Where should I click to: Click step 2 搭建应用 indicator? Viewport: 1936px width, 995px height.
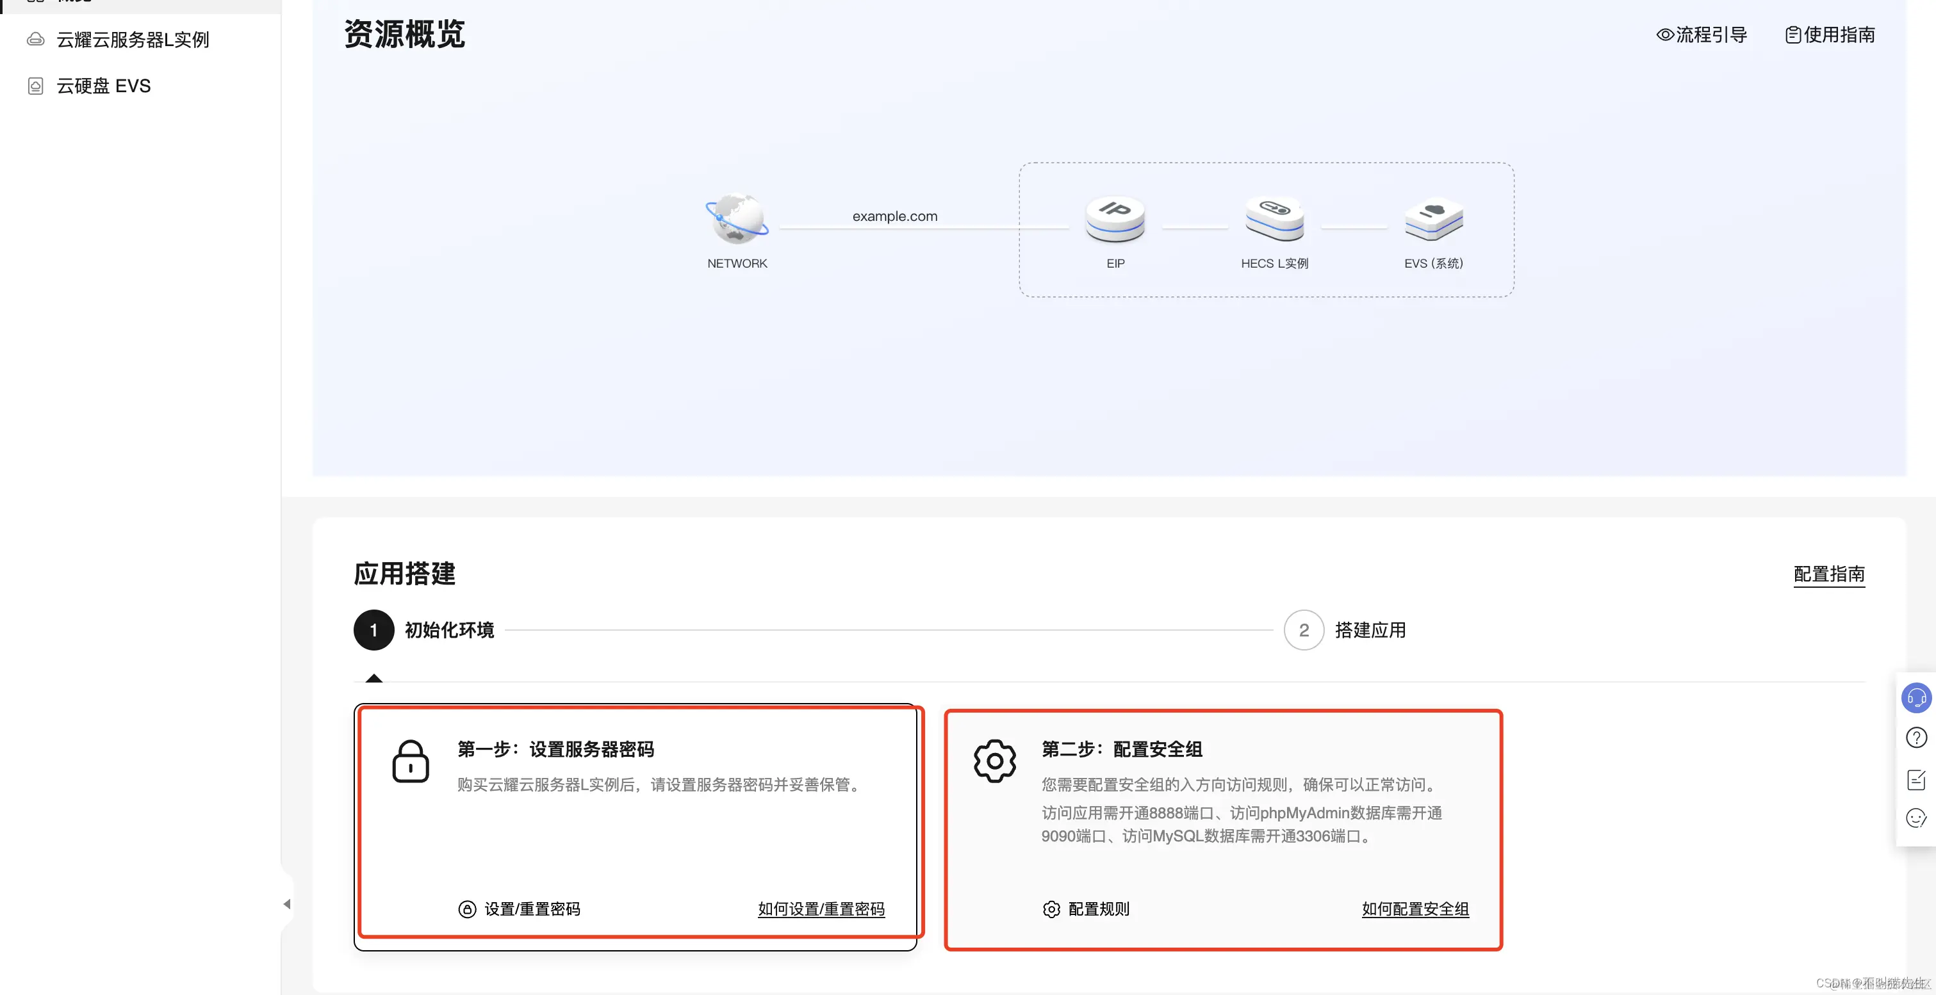[x=1304, y=630]
